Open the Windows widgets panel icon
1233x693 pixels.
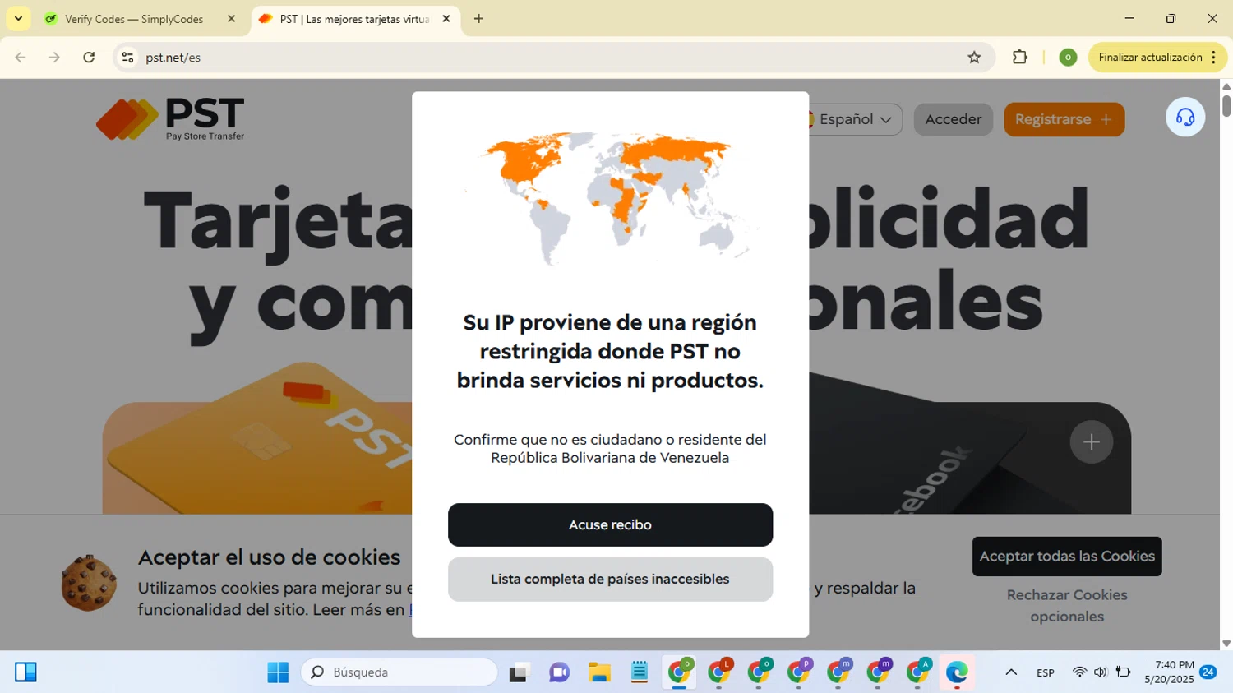[25, 672]
